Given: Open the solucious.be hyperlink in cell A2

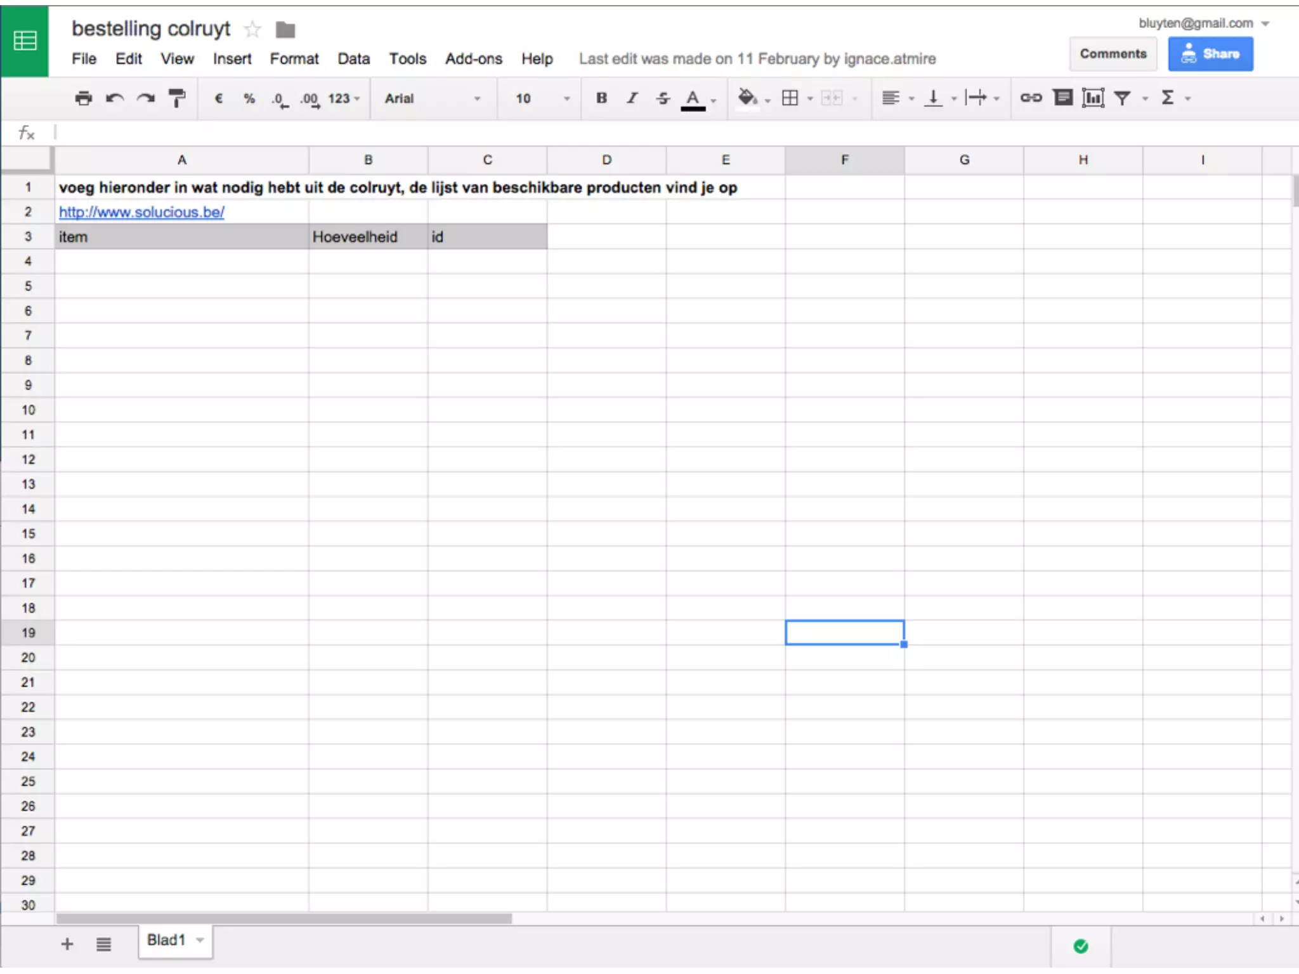Looking at the screenshot, I should [141, 212].
